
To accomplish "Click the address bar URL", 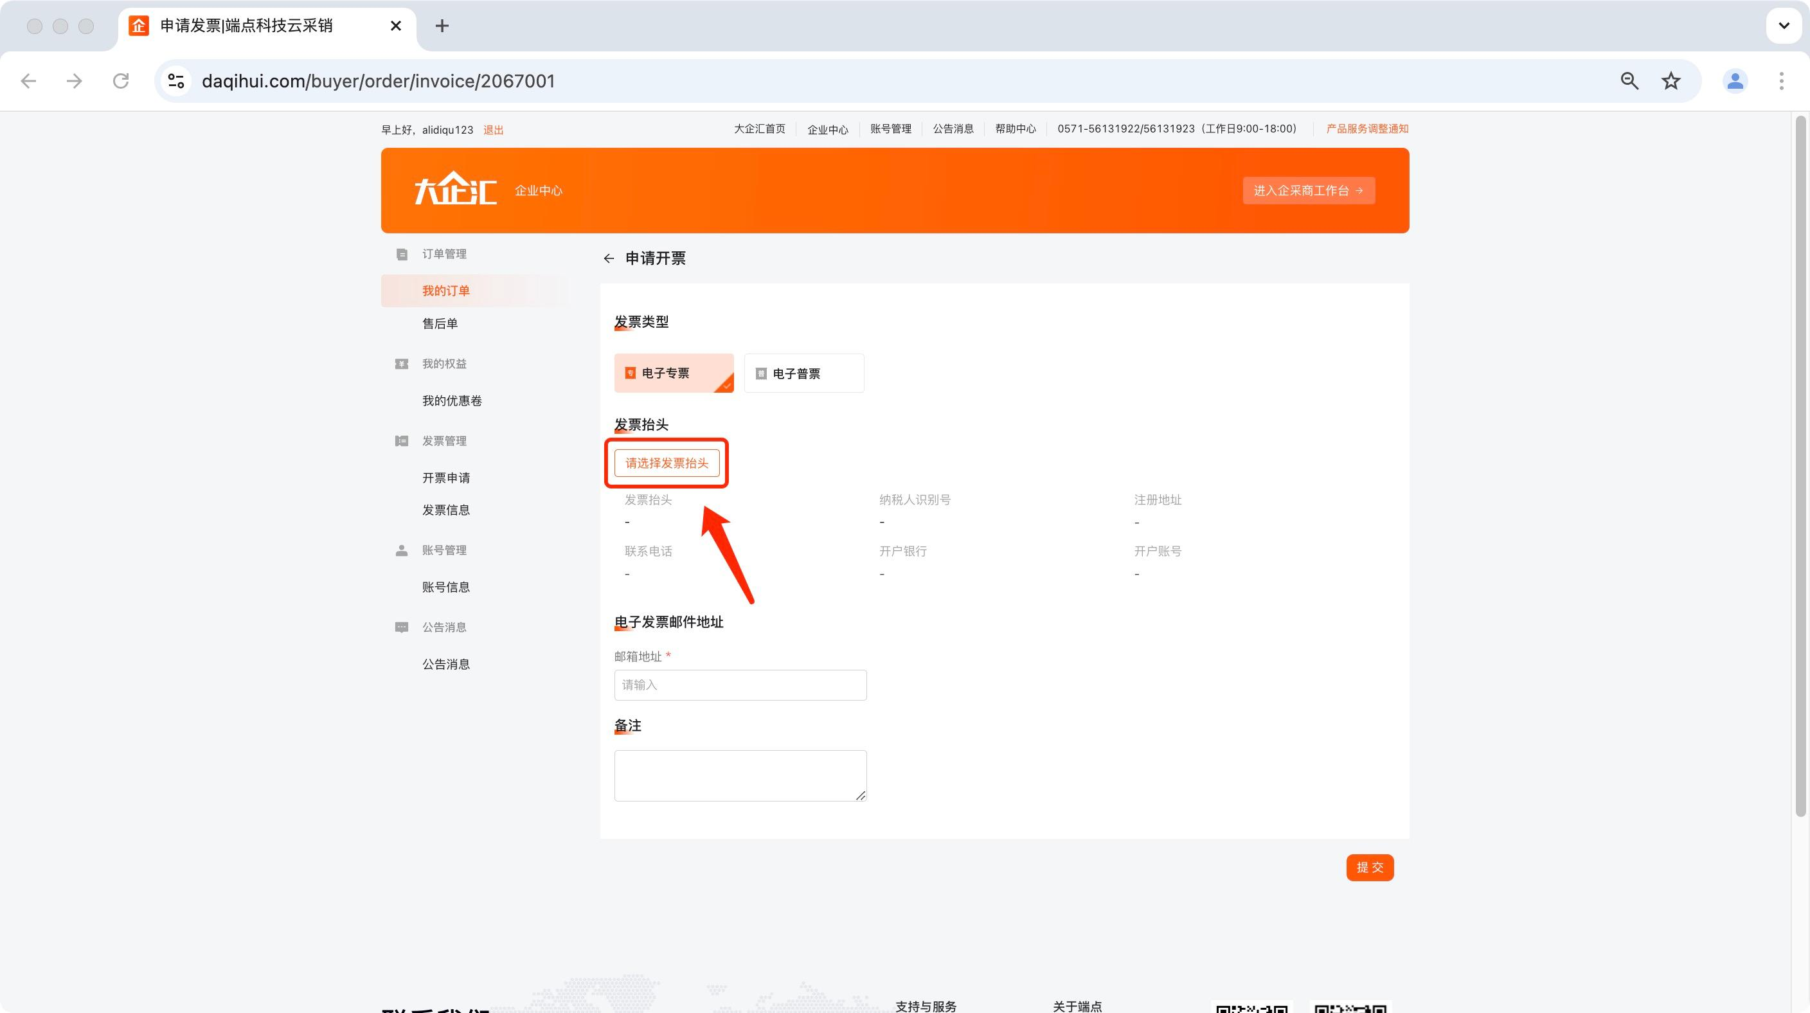I will tap(378, 81).
